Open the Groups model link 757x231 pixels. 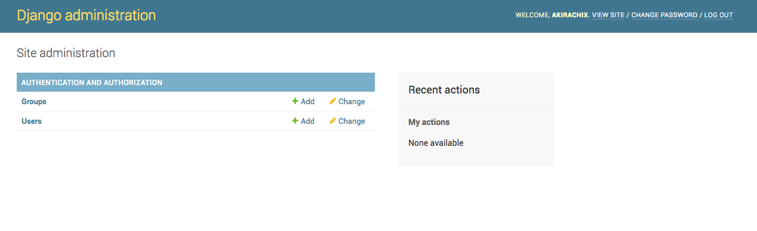pos(34,102)
